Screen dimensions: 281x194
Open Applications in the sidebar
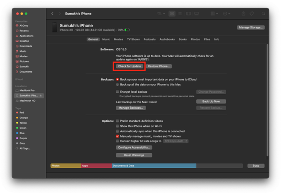pos(24,36)
